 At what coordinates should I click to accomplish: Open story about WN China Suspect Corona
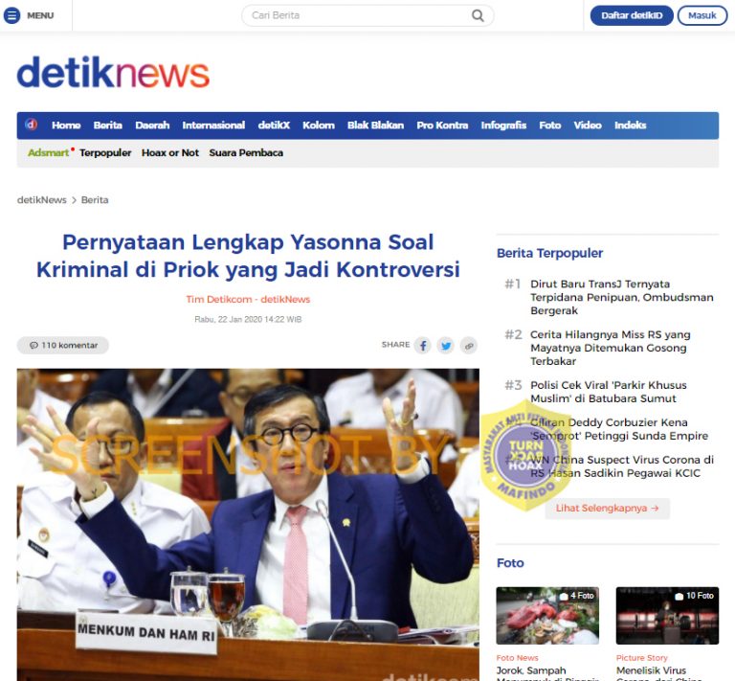(621, 466)
